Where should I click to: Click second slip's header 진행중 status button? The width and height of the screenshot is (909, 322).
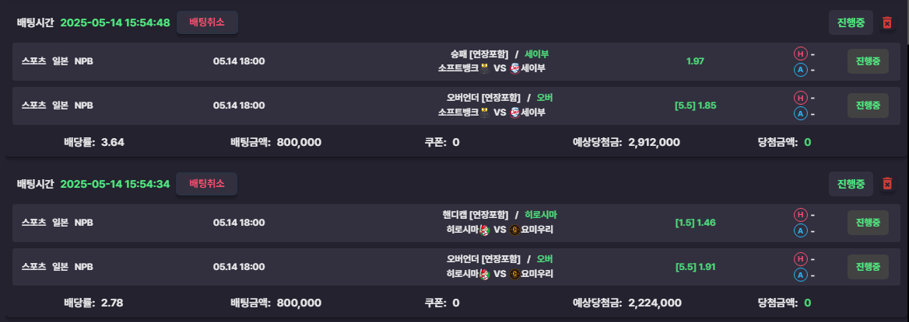[x=851, y=184]
